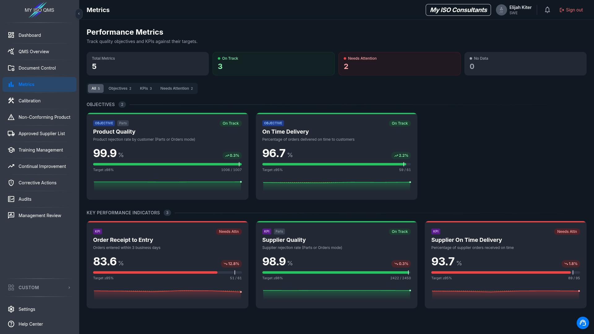Click the 12.8% downtrend badge
This screenshot has width=594, height=334.
[231, 264]
